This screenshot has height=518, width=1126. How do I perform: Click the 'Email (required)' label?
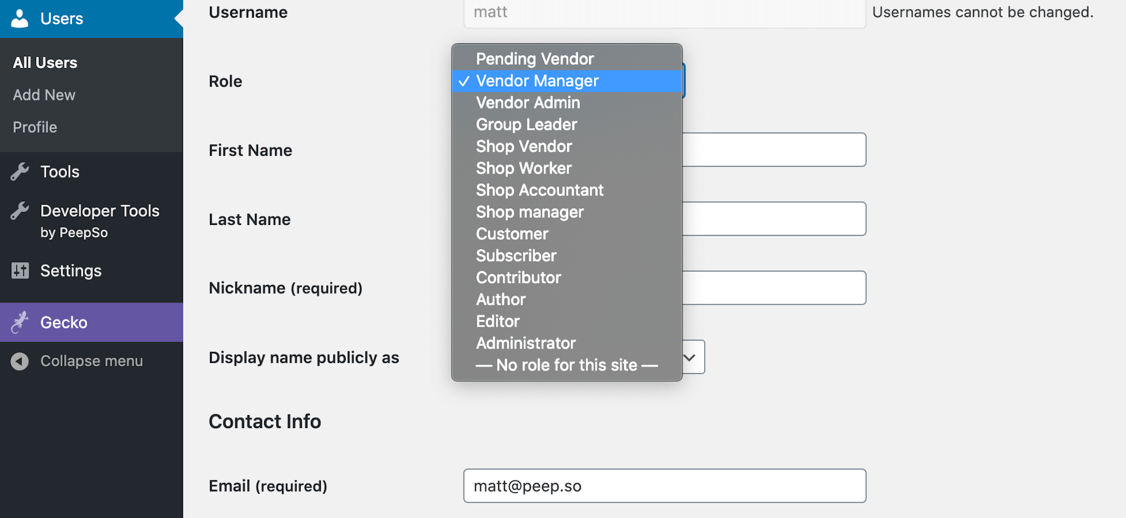[268, 486]
